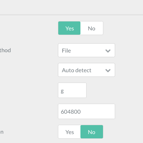Enable the top Yes toggle option
Viewport: 143px width, 143px height.
point(69,28)
